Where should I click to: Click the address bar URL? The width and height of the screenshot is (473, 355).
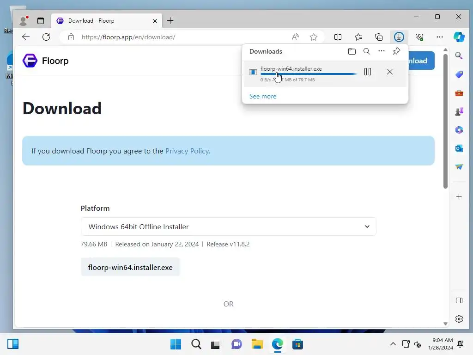[x=128, y=37]
